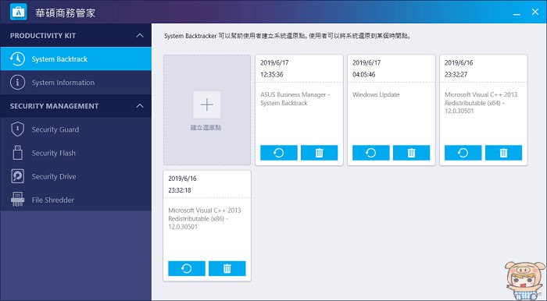Restore the Visual C++ 2013 x64 point
The height and width of the screenshot is (301, 547).
pos(463,153)
